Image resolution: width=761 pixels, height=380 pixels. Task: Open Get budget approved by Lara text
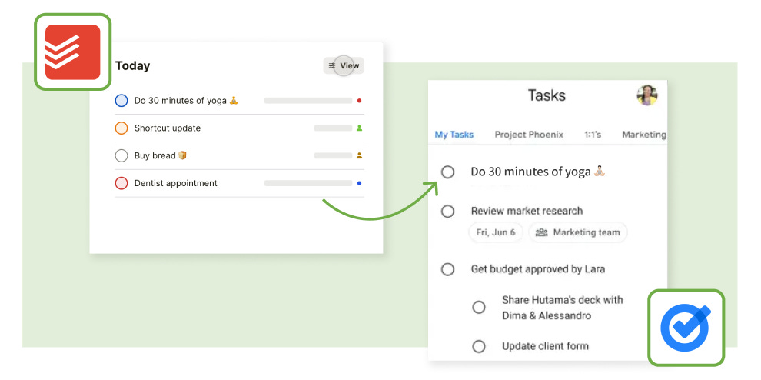pos(538,269)
